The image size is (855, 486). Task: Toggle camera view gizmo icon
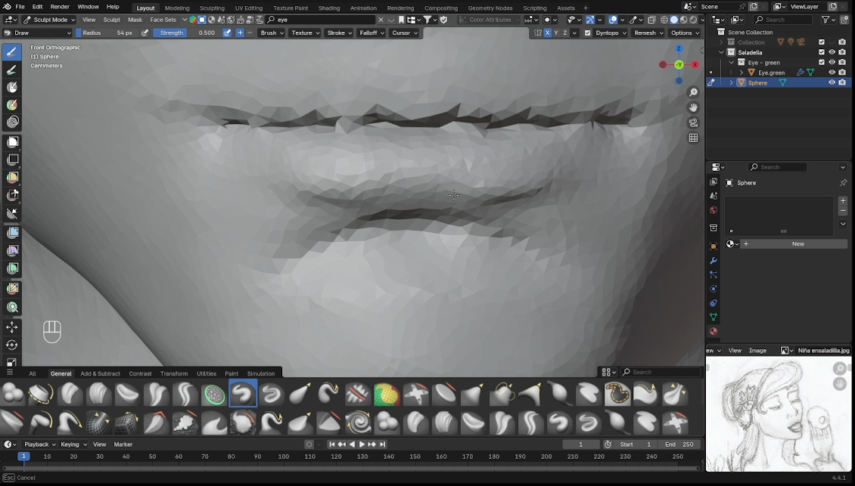tap(693, 122)
